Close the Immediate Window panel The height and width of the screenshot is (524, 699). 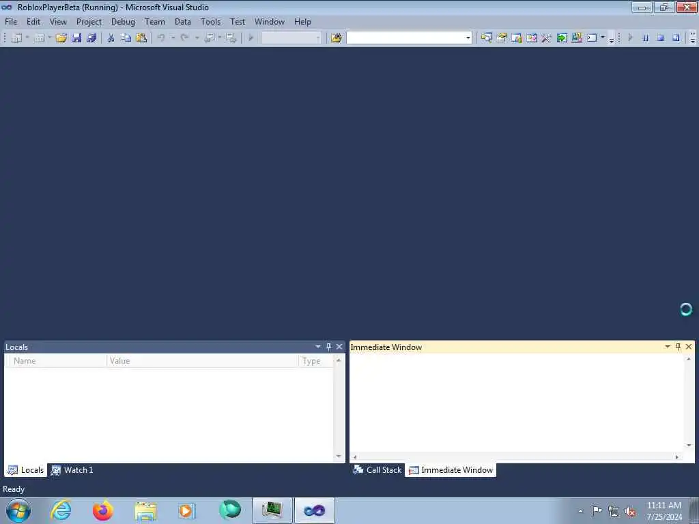pos(689,347)
